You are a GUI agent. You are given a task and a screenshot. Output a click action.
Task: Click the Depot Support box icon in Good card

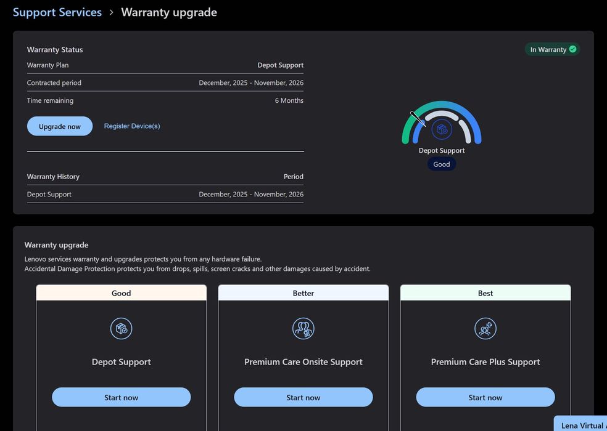(x=121, y=329)
